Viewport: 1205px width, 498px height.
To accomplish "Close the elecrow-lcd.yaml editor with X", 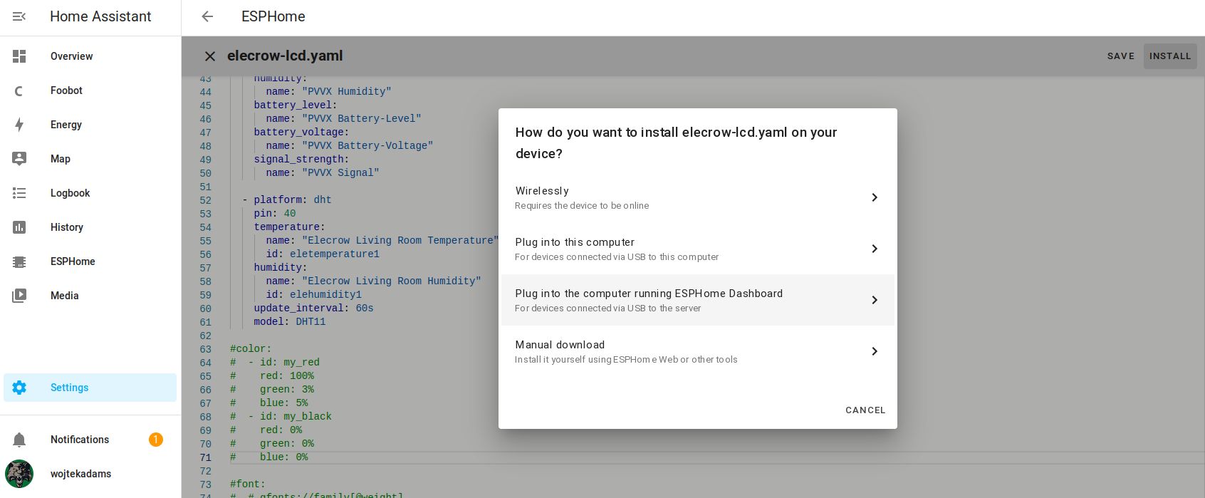I will coord(210,56).
